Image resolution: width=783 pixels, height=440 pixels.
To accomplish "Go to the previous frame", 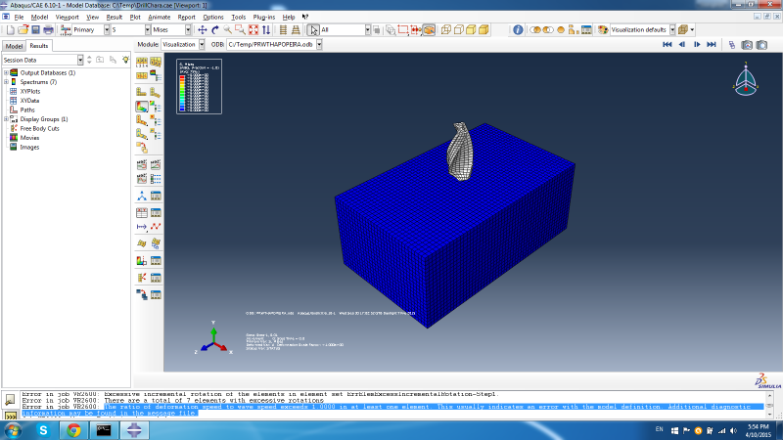I will tap(681, 44).
